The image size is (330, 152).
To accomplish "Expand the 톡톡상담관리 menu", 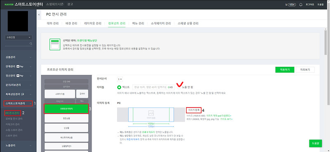I will 18,94.
